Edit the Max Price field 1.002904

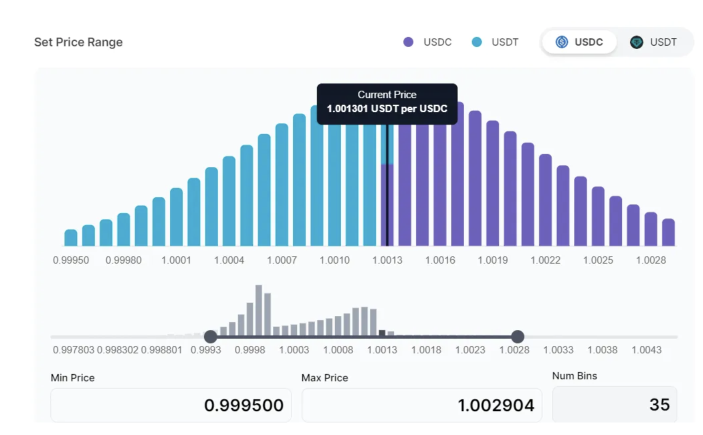click(421, 405)
